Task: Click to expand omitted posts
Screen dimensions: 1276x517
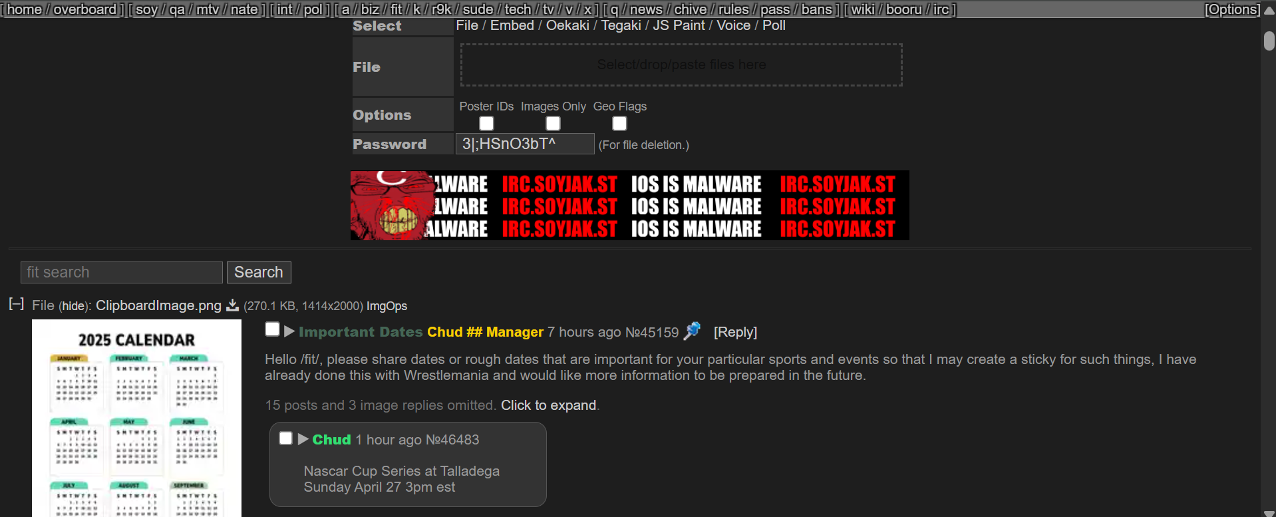Action: point(548,405)
